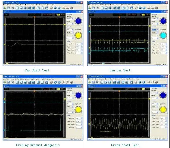Click the second magnifier icon in Cam Shaft Test toolbar
Screen dimensions: 170x148
[x=68, y=8]
